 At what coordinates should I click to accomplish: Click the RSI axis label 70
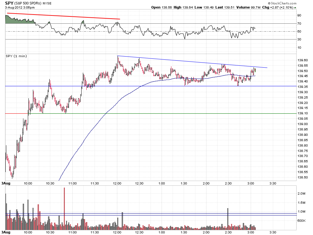coord(299,24)
